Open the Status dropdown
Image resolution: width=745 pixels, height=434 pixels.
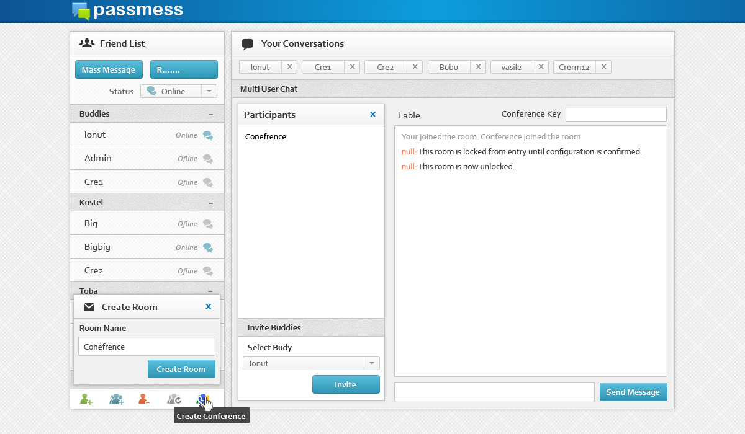(x=179, y=91)
